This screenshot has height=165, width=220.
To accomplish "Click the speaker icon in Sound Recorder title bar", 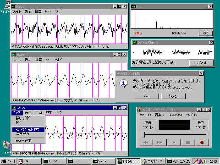I will (x=139, y=110).
